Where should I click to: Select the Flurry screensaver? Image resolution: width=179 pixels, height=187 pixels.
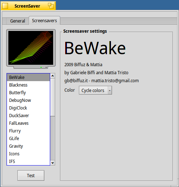coord(28,131)
